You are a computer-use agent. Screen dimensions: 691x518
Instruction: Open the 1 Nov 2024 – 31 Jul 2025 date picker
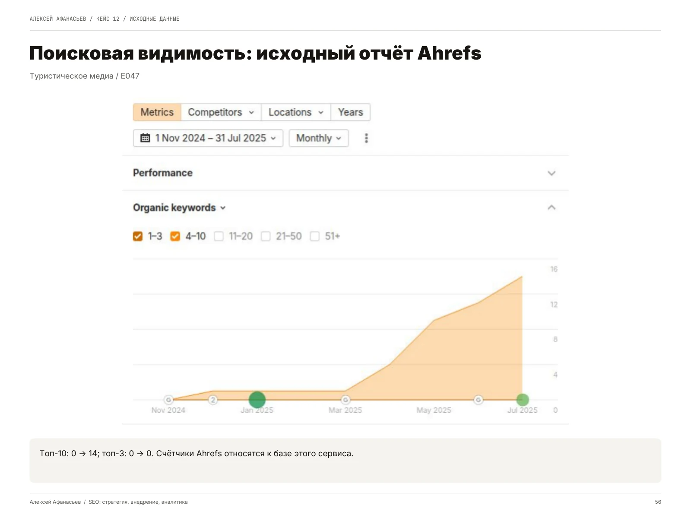coord(208,138)
